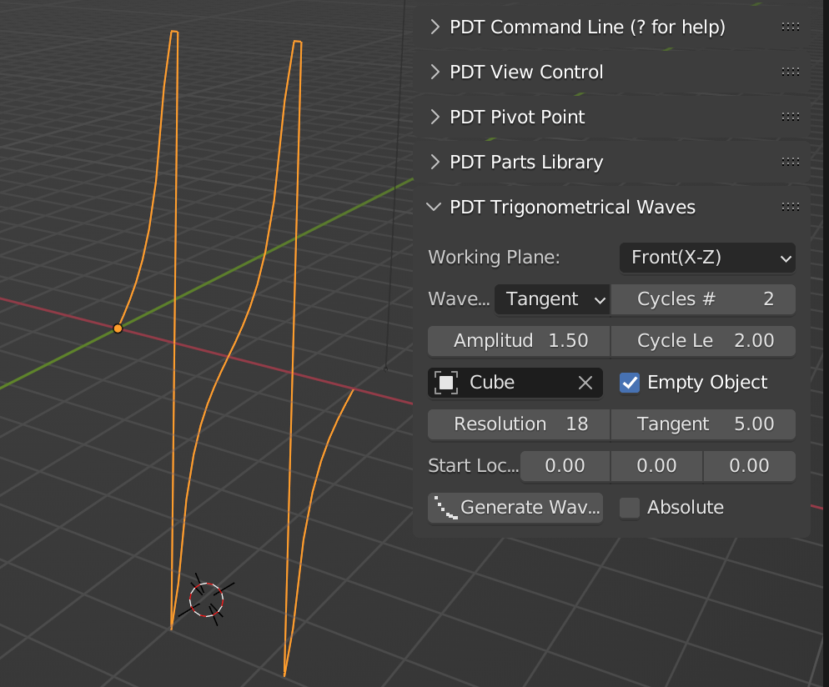Click the Resolution value field
This screenshot has height=687, width=829.
point(519,424)
